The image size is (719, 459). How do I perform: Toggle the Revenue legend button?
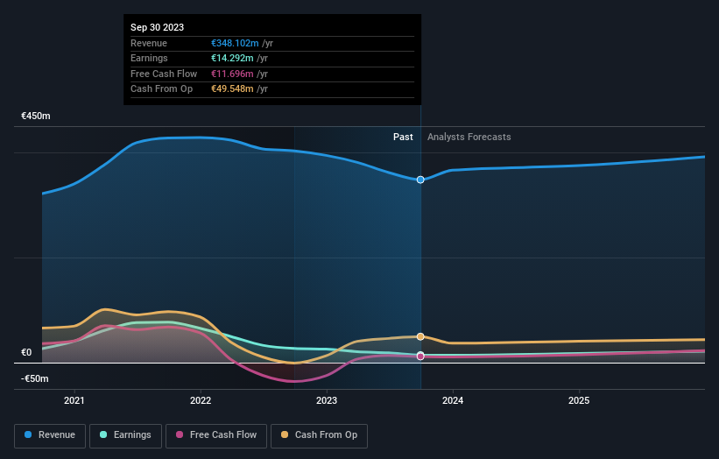[50, 435]
